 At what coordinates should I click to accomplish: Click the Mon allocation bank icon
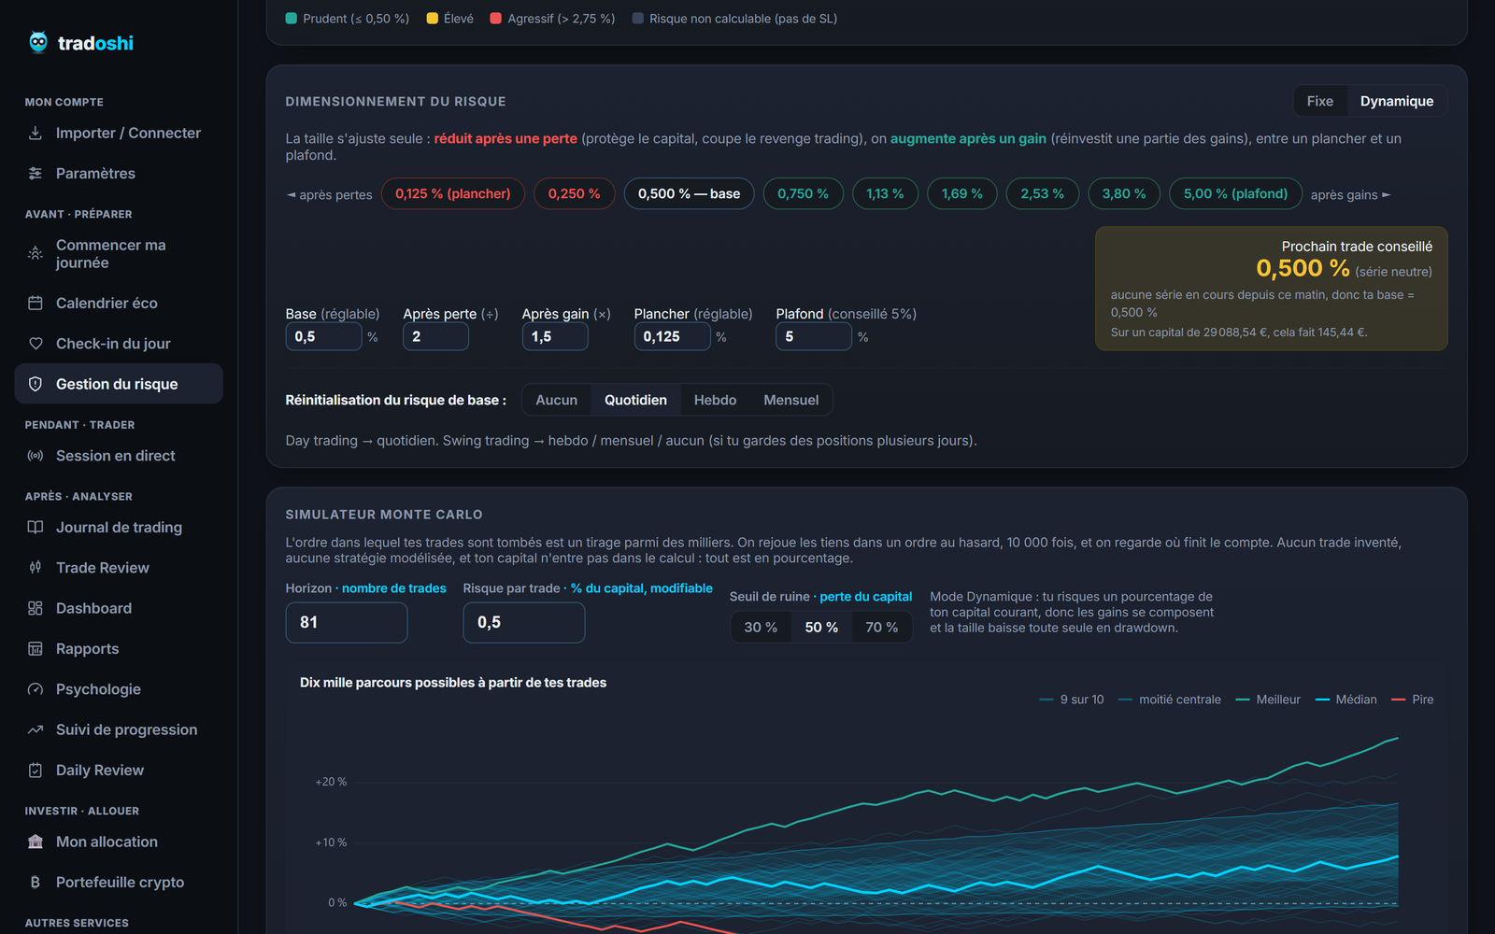coord(36,842)
